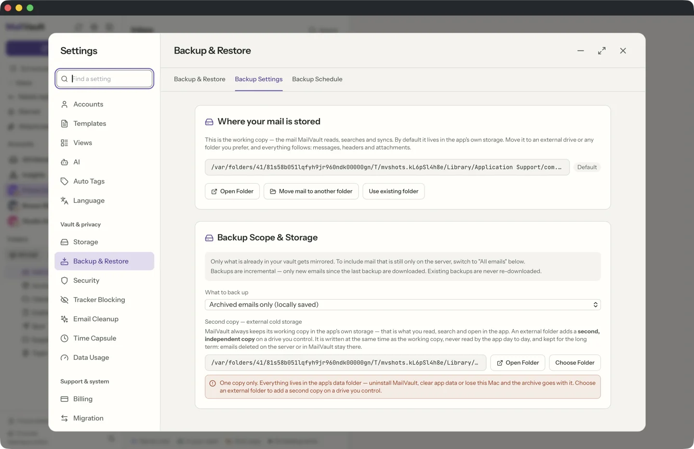Screen dimensions: 694x449
Task: Expand settings dialog to full screen
Action: click(602, 51)
